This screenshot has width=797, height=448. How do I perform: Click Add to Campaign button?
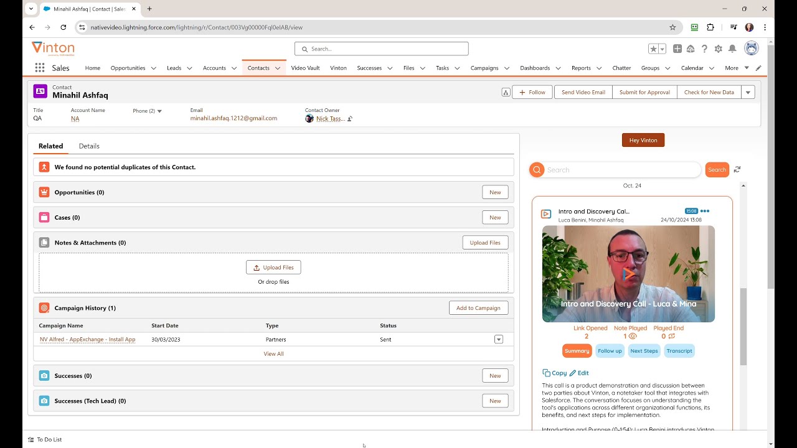[x=478, y=308]
